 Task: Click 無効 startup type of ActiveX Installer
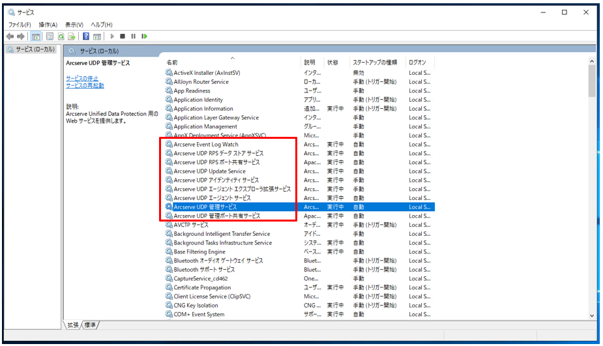[359, 72]
